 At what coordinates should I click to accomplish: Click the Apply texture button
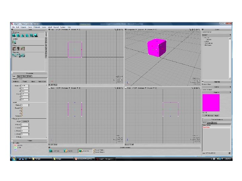(216, 116)
